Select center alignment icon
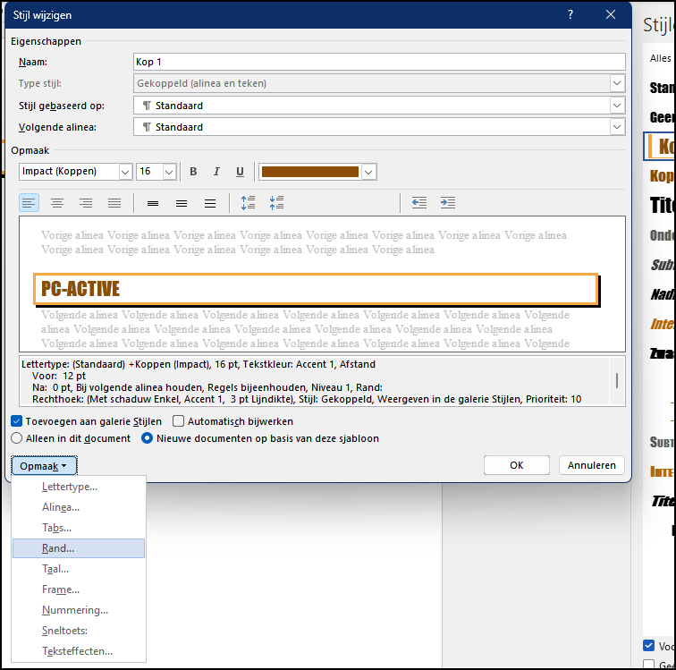 tap(57, 203)
